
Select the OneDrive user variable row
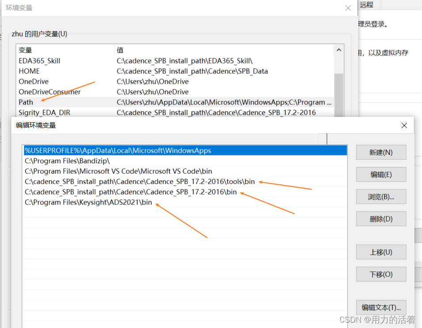176,82
